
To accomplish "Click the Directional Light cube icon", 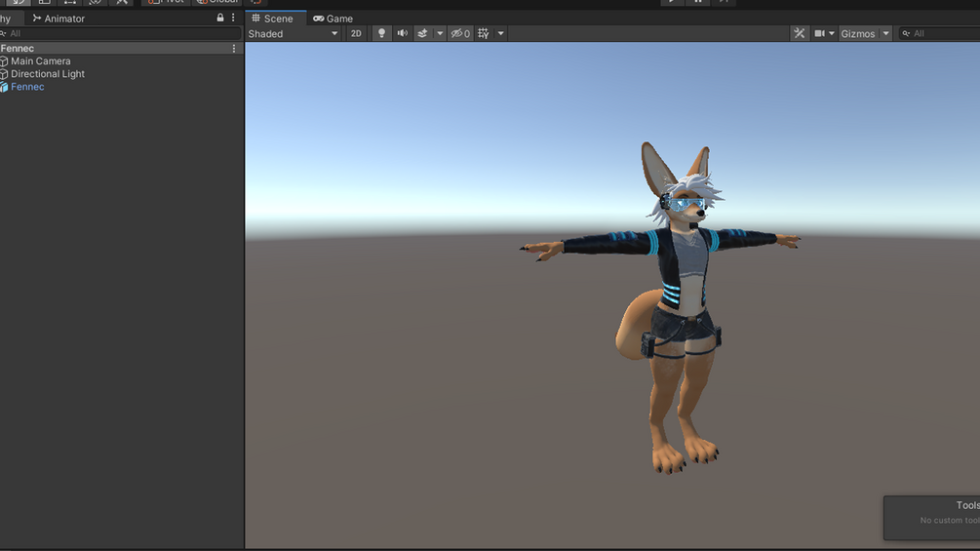I will click(4, 74).
